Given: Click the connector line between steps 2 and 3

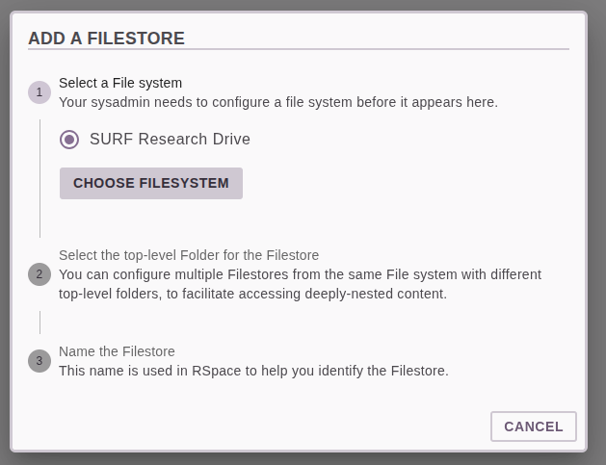Looking at the screenshot, I should pos(40,323).
